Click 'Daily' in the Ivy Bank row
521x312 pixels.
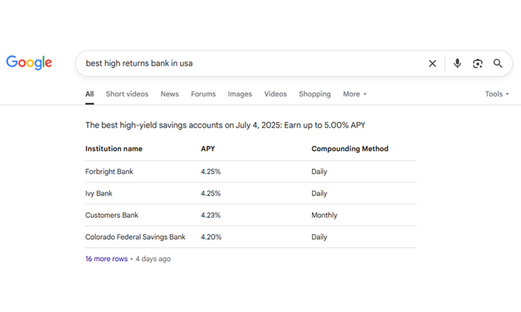[x=320, y=193]
